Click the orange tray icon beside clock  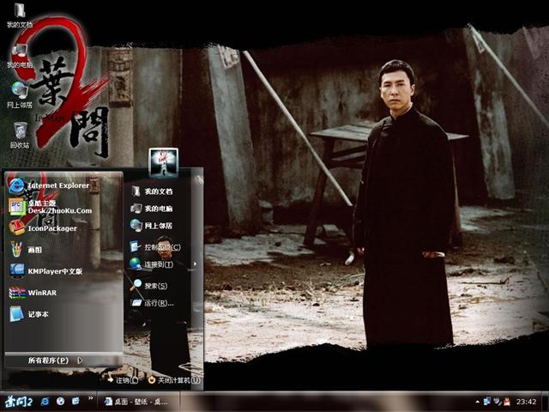click(x=507, y=402)
